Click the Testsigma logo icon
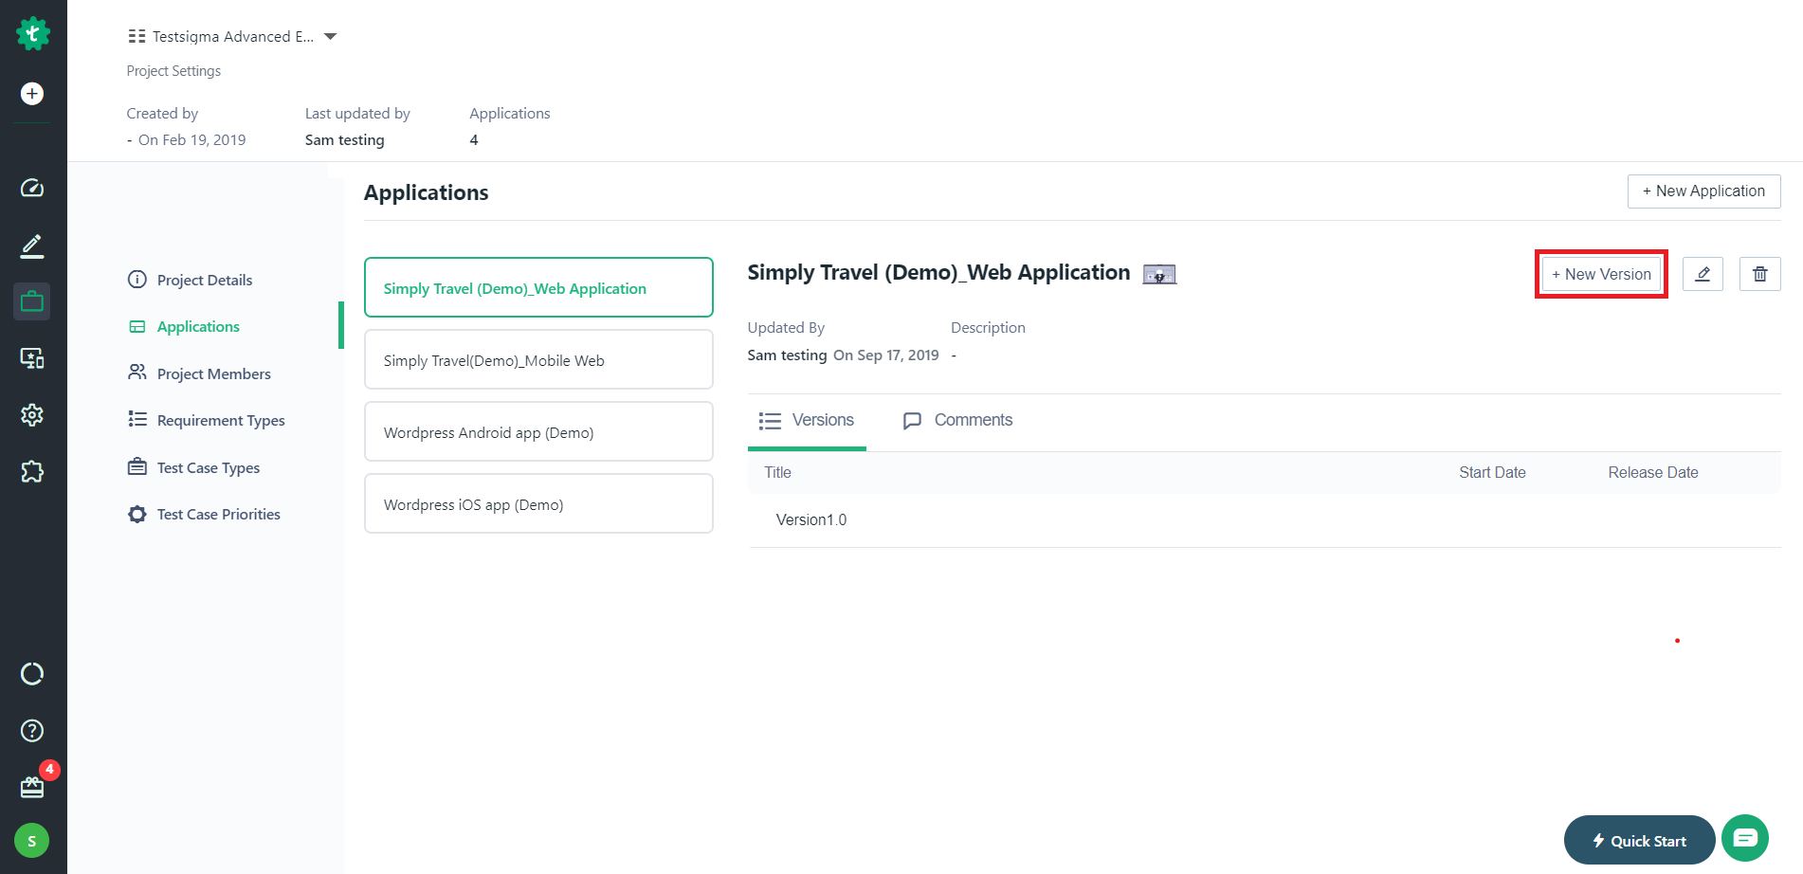 point(33,34)
